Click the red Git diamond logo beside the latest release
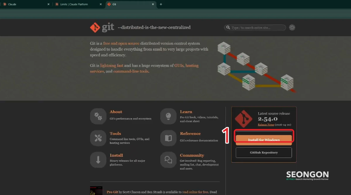The height and width of the screenshot is (195, 351). (244, 119)
